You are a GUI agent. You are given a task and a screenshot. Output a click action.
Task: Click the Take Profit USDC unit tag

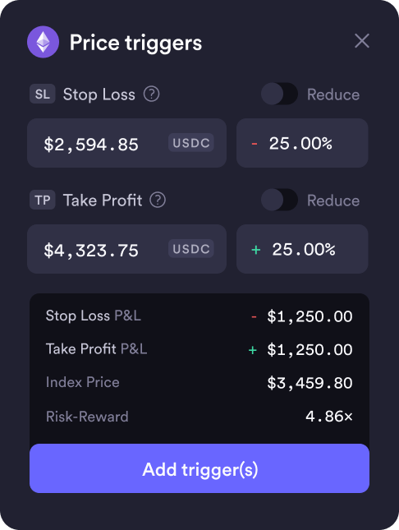[x=191, y=249]
